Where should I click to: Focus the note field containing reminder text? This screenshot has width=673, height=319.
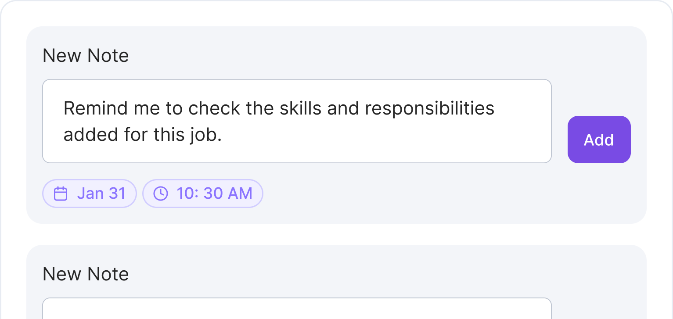297,121
